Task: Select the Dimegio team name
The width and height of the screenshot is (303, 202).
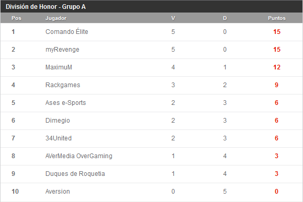Action: pyautogui.click(x=57, y=121)
